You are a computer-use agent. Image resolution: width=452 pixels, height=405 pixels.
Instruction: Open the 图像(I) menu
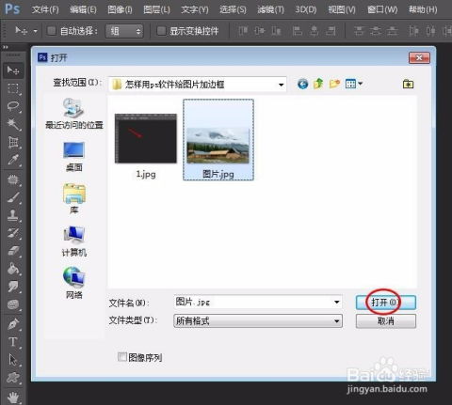(x=120, y=9)
